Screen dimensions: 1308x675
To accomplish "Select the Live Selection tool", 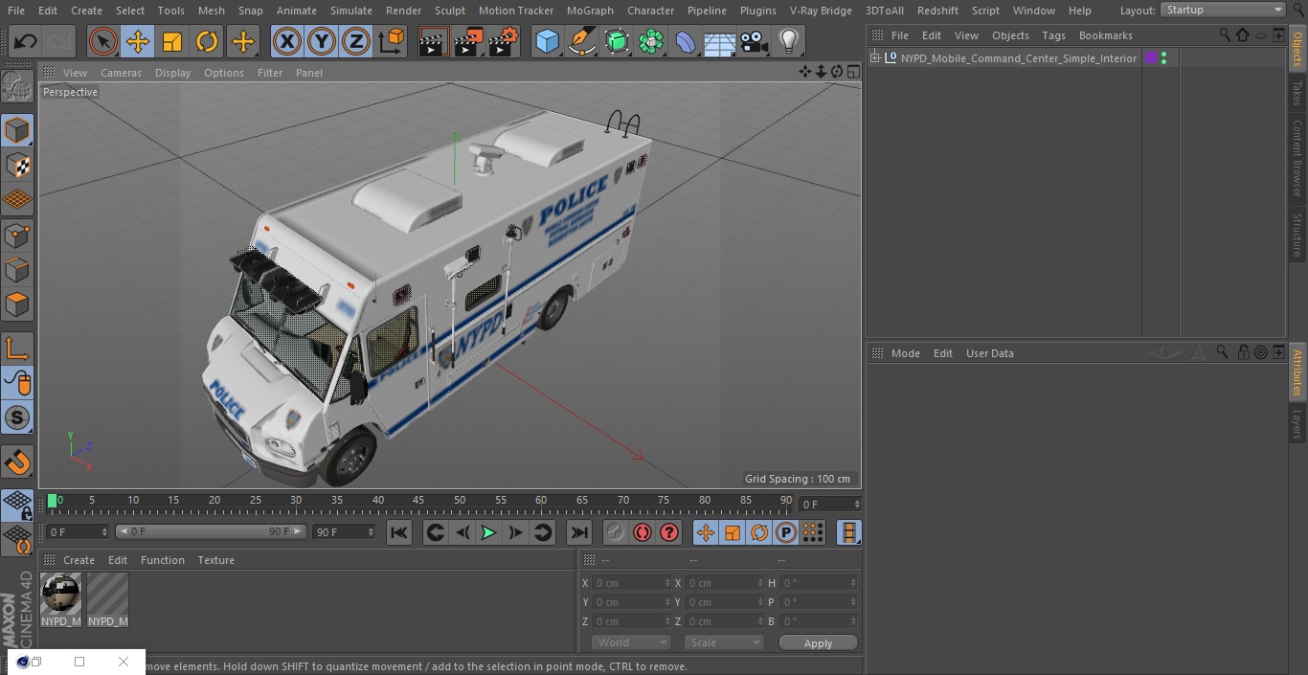I will tap(103, 41).
